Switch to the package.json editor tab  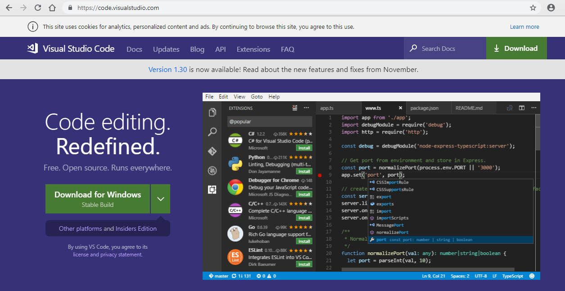click(428, 108)
